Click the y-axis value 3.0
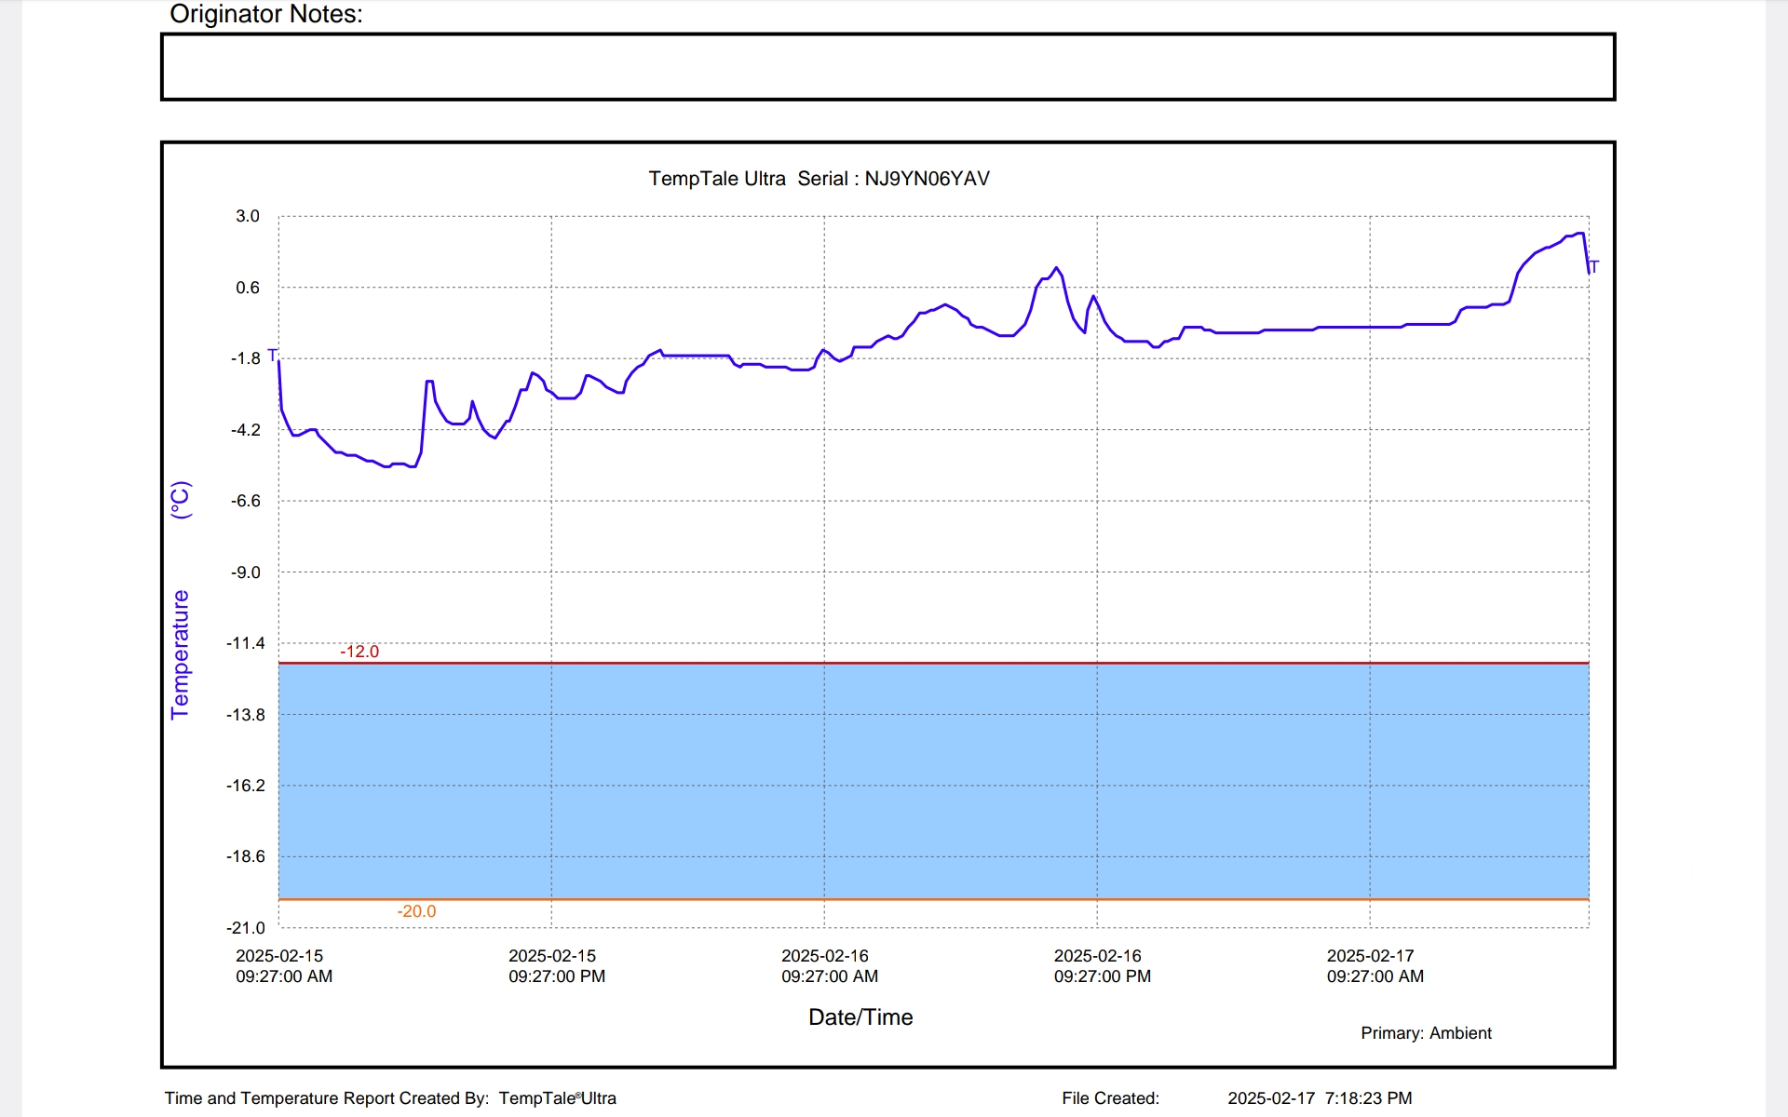Image resolution: width=1788 pixels, height=1117 pixels. (248, 216)
